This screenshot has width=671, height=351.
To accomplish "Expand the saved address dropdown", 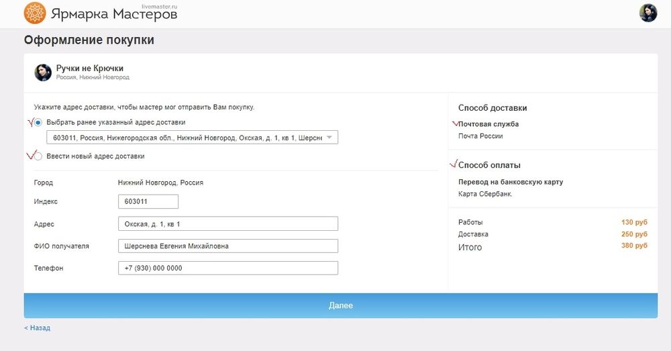I will (192, 138).
